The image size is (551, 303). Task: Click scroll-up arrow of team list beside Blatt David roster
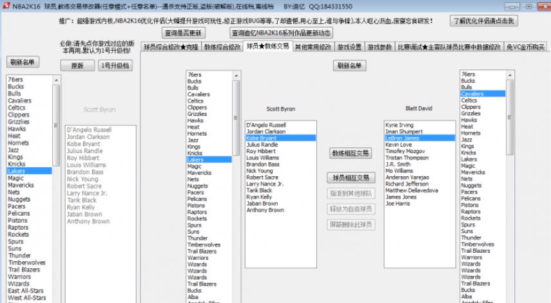pyautogui.click(x=510, y=75)
